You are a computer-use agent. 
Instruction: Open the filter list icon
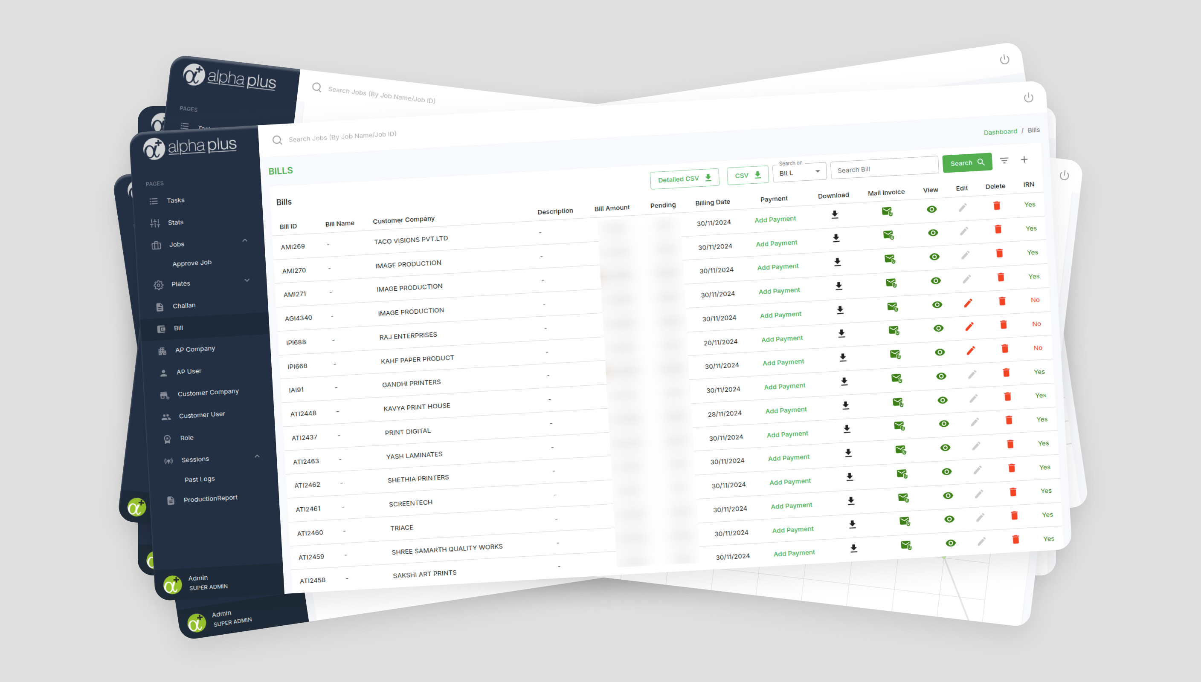1004,161
